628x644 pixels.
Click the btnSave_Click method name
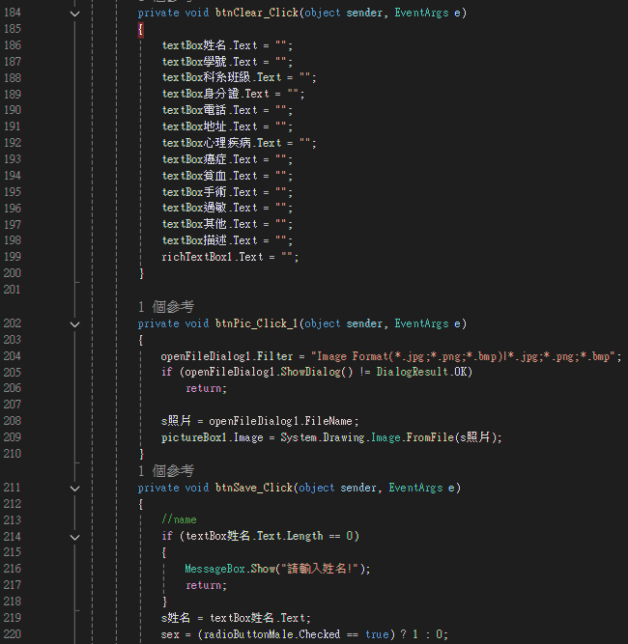pos(254,488)
